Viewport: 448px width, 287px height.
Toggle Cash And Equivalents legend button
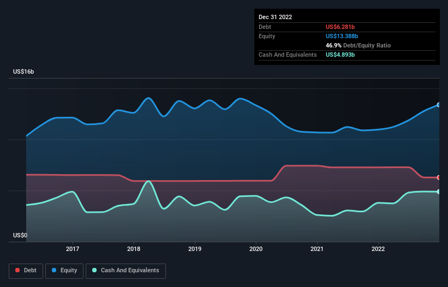coord(126,271)
